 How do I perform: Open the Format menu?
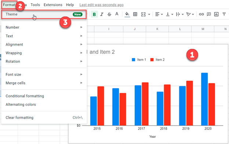9,5
